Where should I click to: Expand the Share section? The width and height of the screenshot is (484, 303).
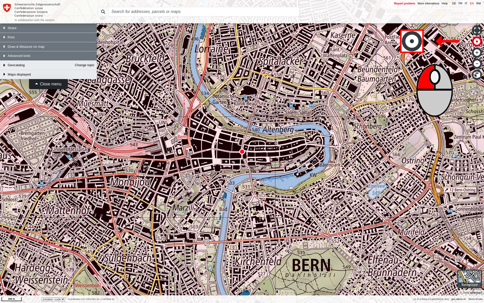pyautogui.click(x=12, y=28)
